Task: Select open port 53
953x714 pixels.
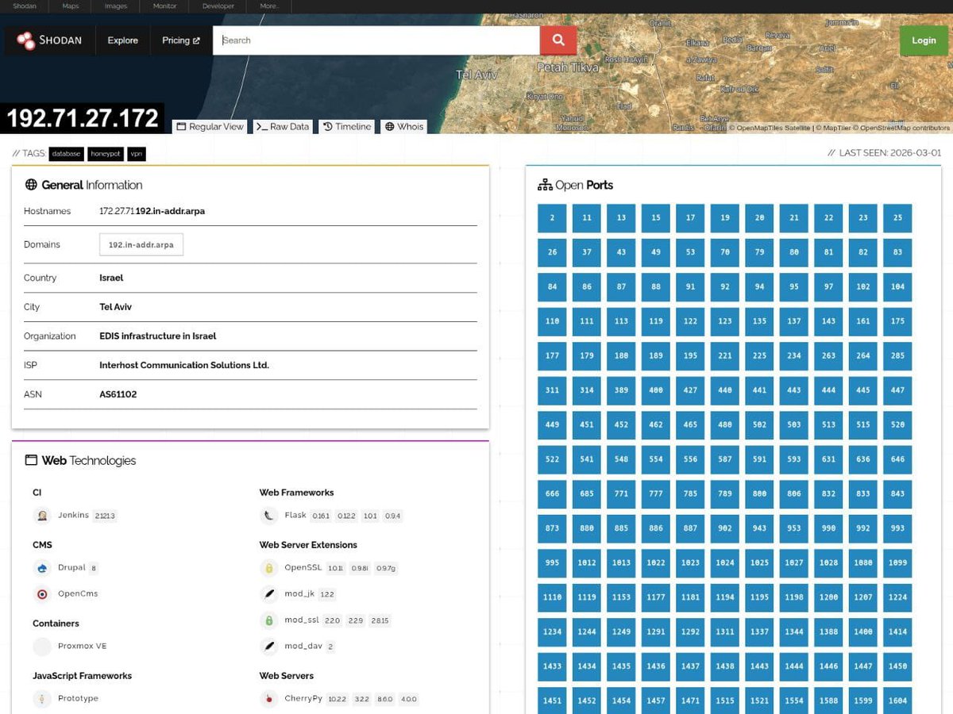Action: coord(690,252)
